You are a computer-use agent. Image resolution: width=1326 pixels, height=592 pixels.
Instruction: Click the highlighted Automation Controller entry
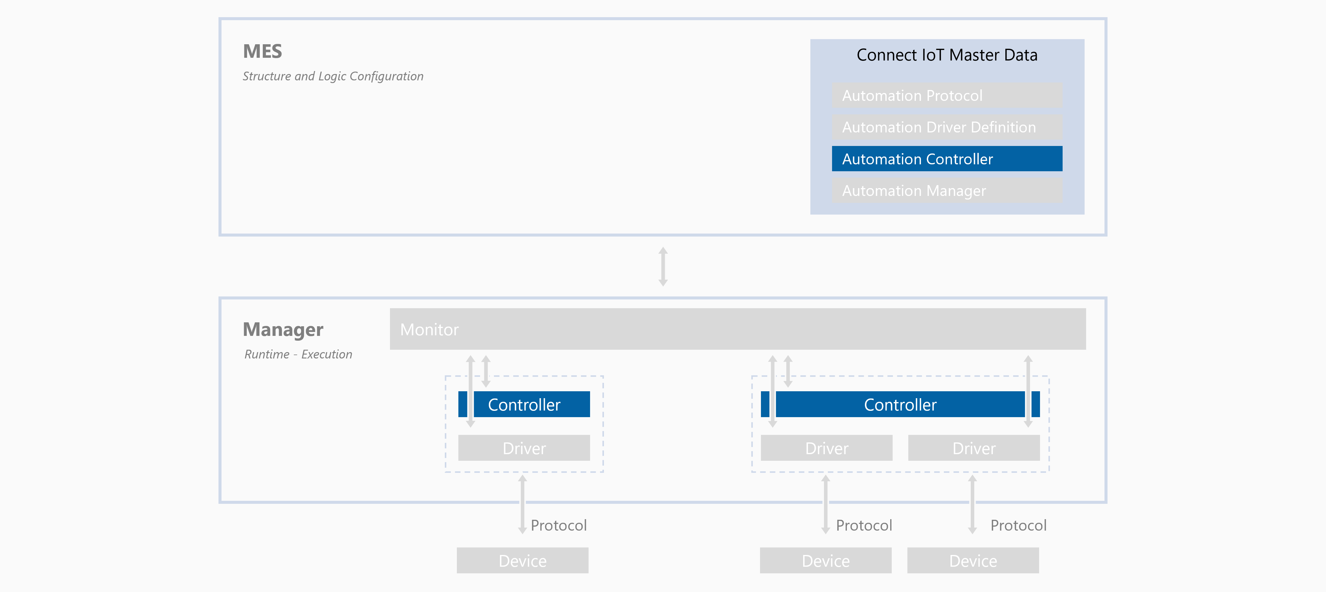947,159
